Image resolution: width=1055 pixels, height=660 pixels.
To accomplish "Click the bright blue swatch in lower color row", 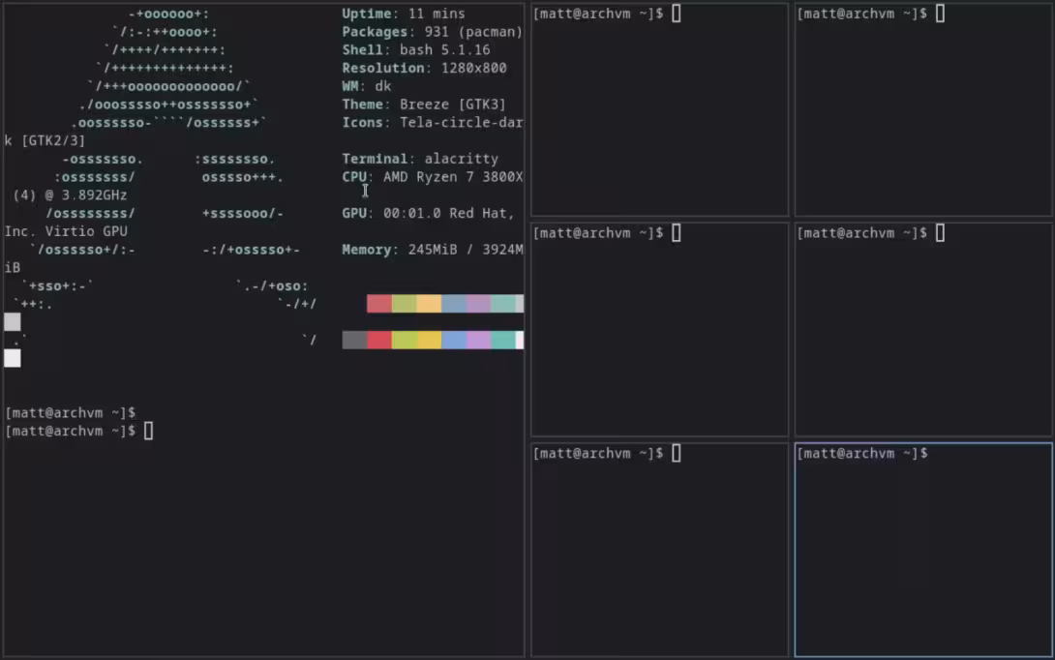I will (x=454, y=341).
